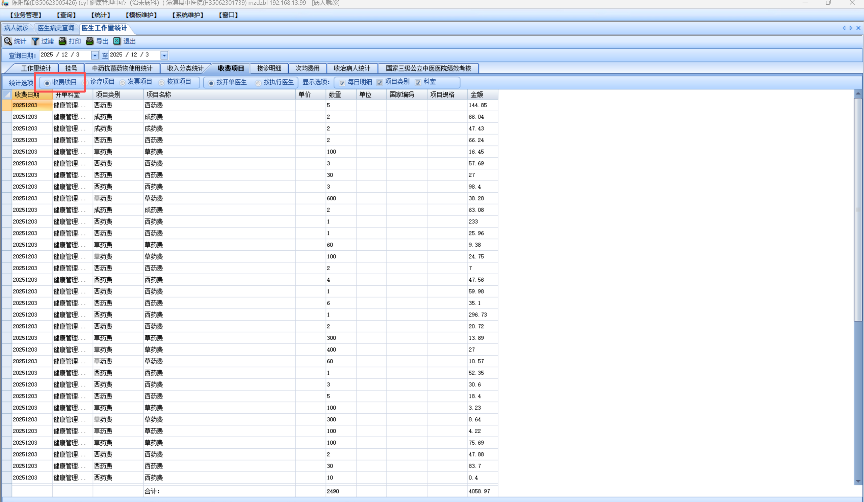Screen dimensions: 864x502
Task: Choose the 按执行医生 radio button
Action: (258, 83)
